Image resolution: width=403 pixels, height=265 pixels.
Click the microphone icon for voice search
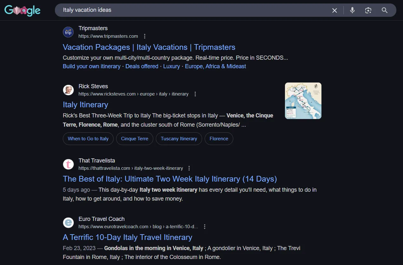point(352,10)
